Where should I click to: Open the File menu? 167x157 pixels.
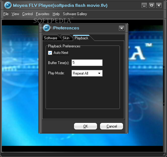[6, 14]
